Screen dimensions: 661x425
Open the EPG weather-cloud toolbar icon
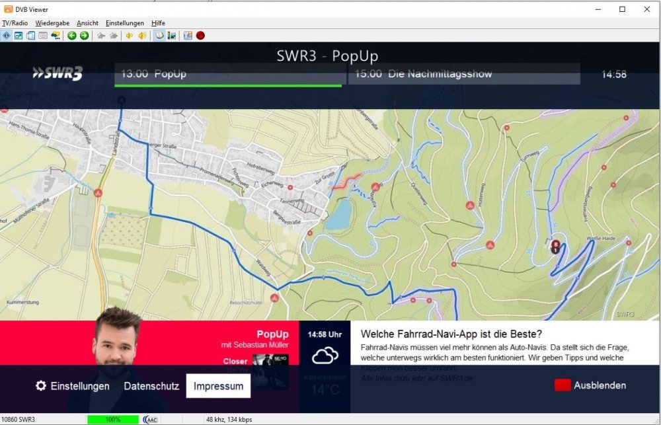click(x=56, y=36)
